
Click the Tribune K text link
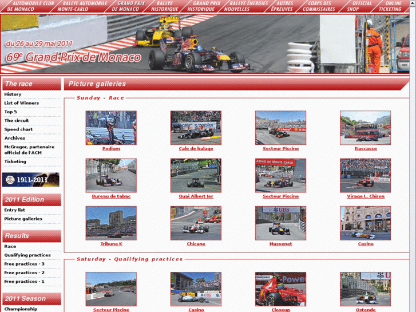pos(111,244)
